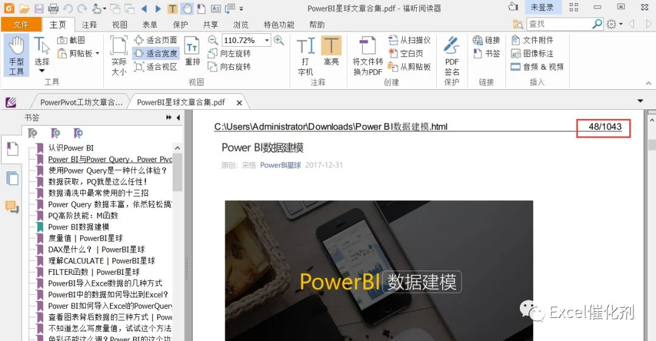Insert Audio & Video (音频 & 视频)

537,67
